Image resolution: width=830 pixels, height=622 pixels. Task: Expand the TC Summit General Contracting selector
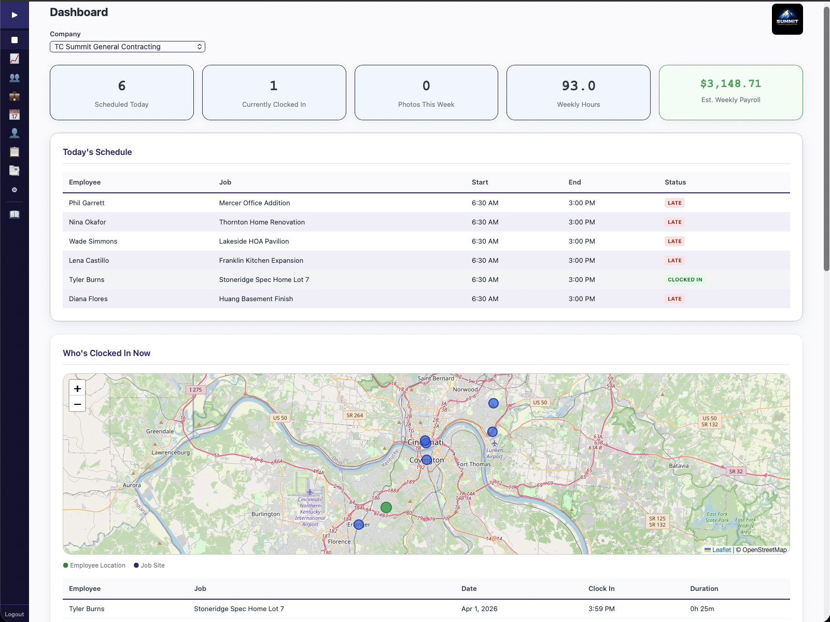127,47
